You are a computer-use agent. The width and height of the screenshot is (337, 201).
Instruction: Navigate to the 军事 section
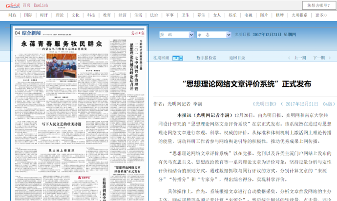(x=169, y=15)
